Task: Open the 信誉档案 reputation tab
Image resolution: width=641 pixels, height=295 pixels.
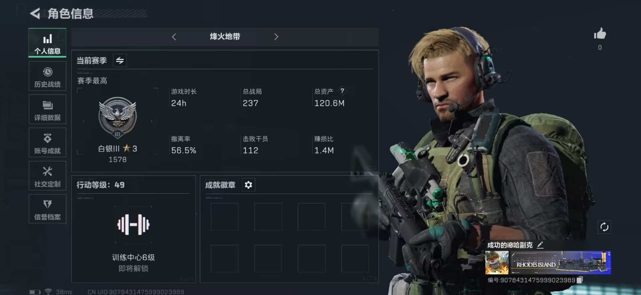Action: point(47,209)
